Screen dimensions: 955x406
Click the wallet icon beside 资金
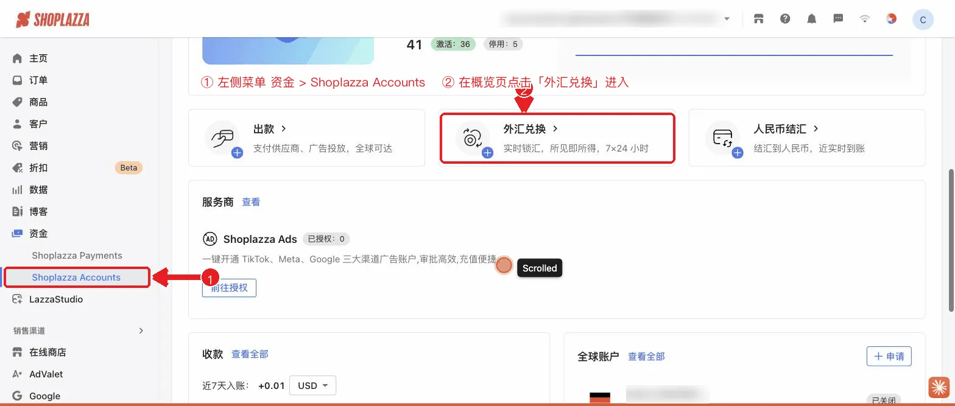click(x=17, y=234)
